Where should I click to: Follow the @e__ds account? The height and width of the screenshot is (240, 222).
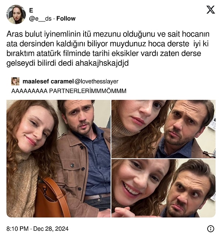(66, 18)
